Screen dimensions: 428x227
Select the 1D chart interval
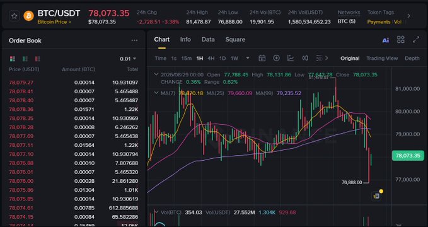223,58
